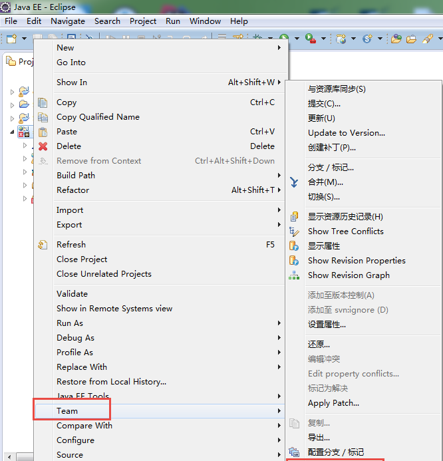Image resolution: width=443 pixels, height=461 pixels.
Task: Expand the Configure submenu
Action: 160,440
